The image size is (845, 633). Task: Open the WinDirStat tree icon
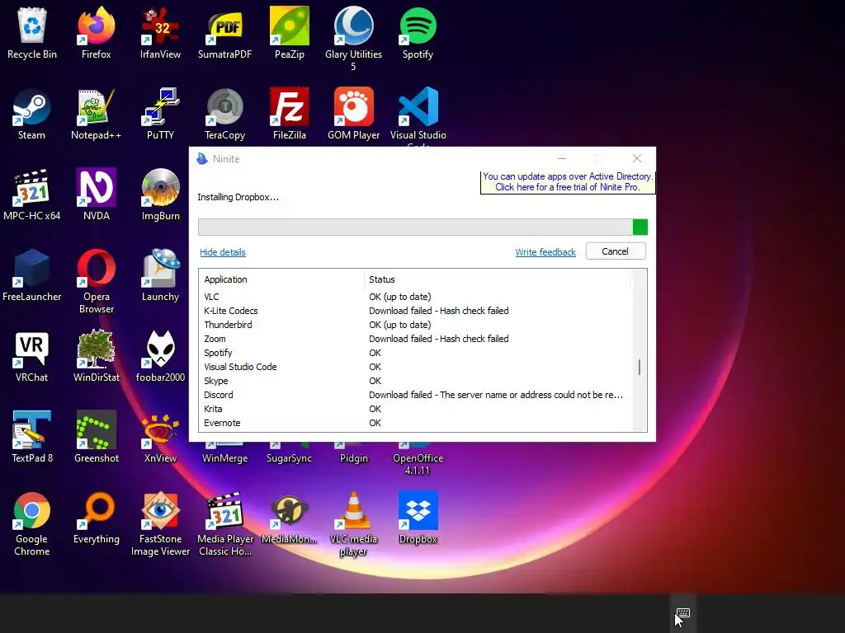tap(96, 349)
